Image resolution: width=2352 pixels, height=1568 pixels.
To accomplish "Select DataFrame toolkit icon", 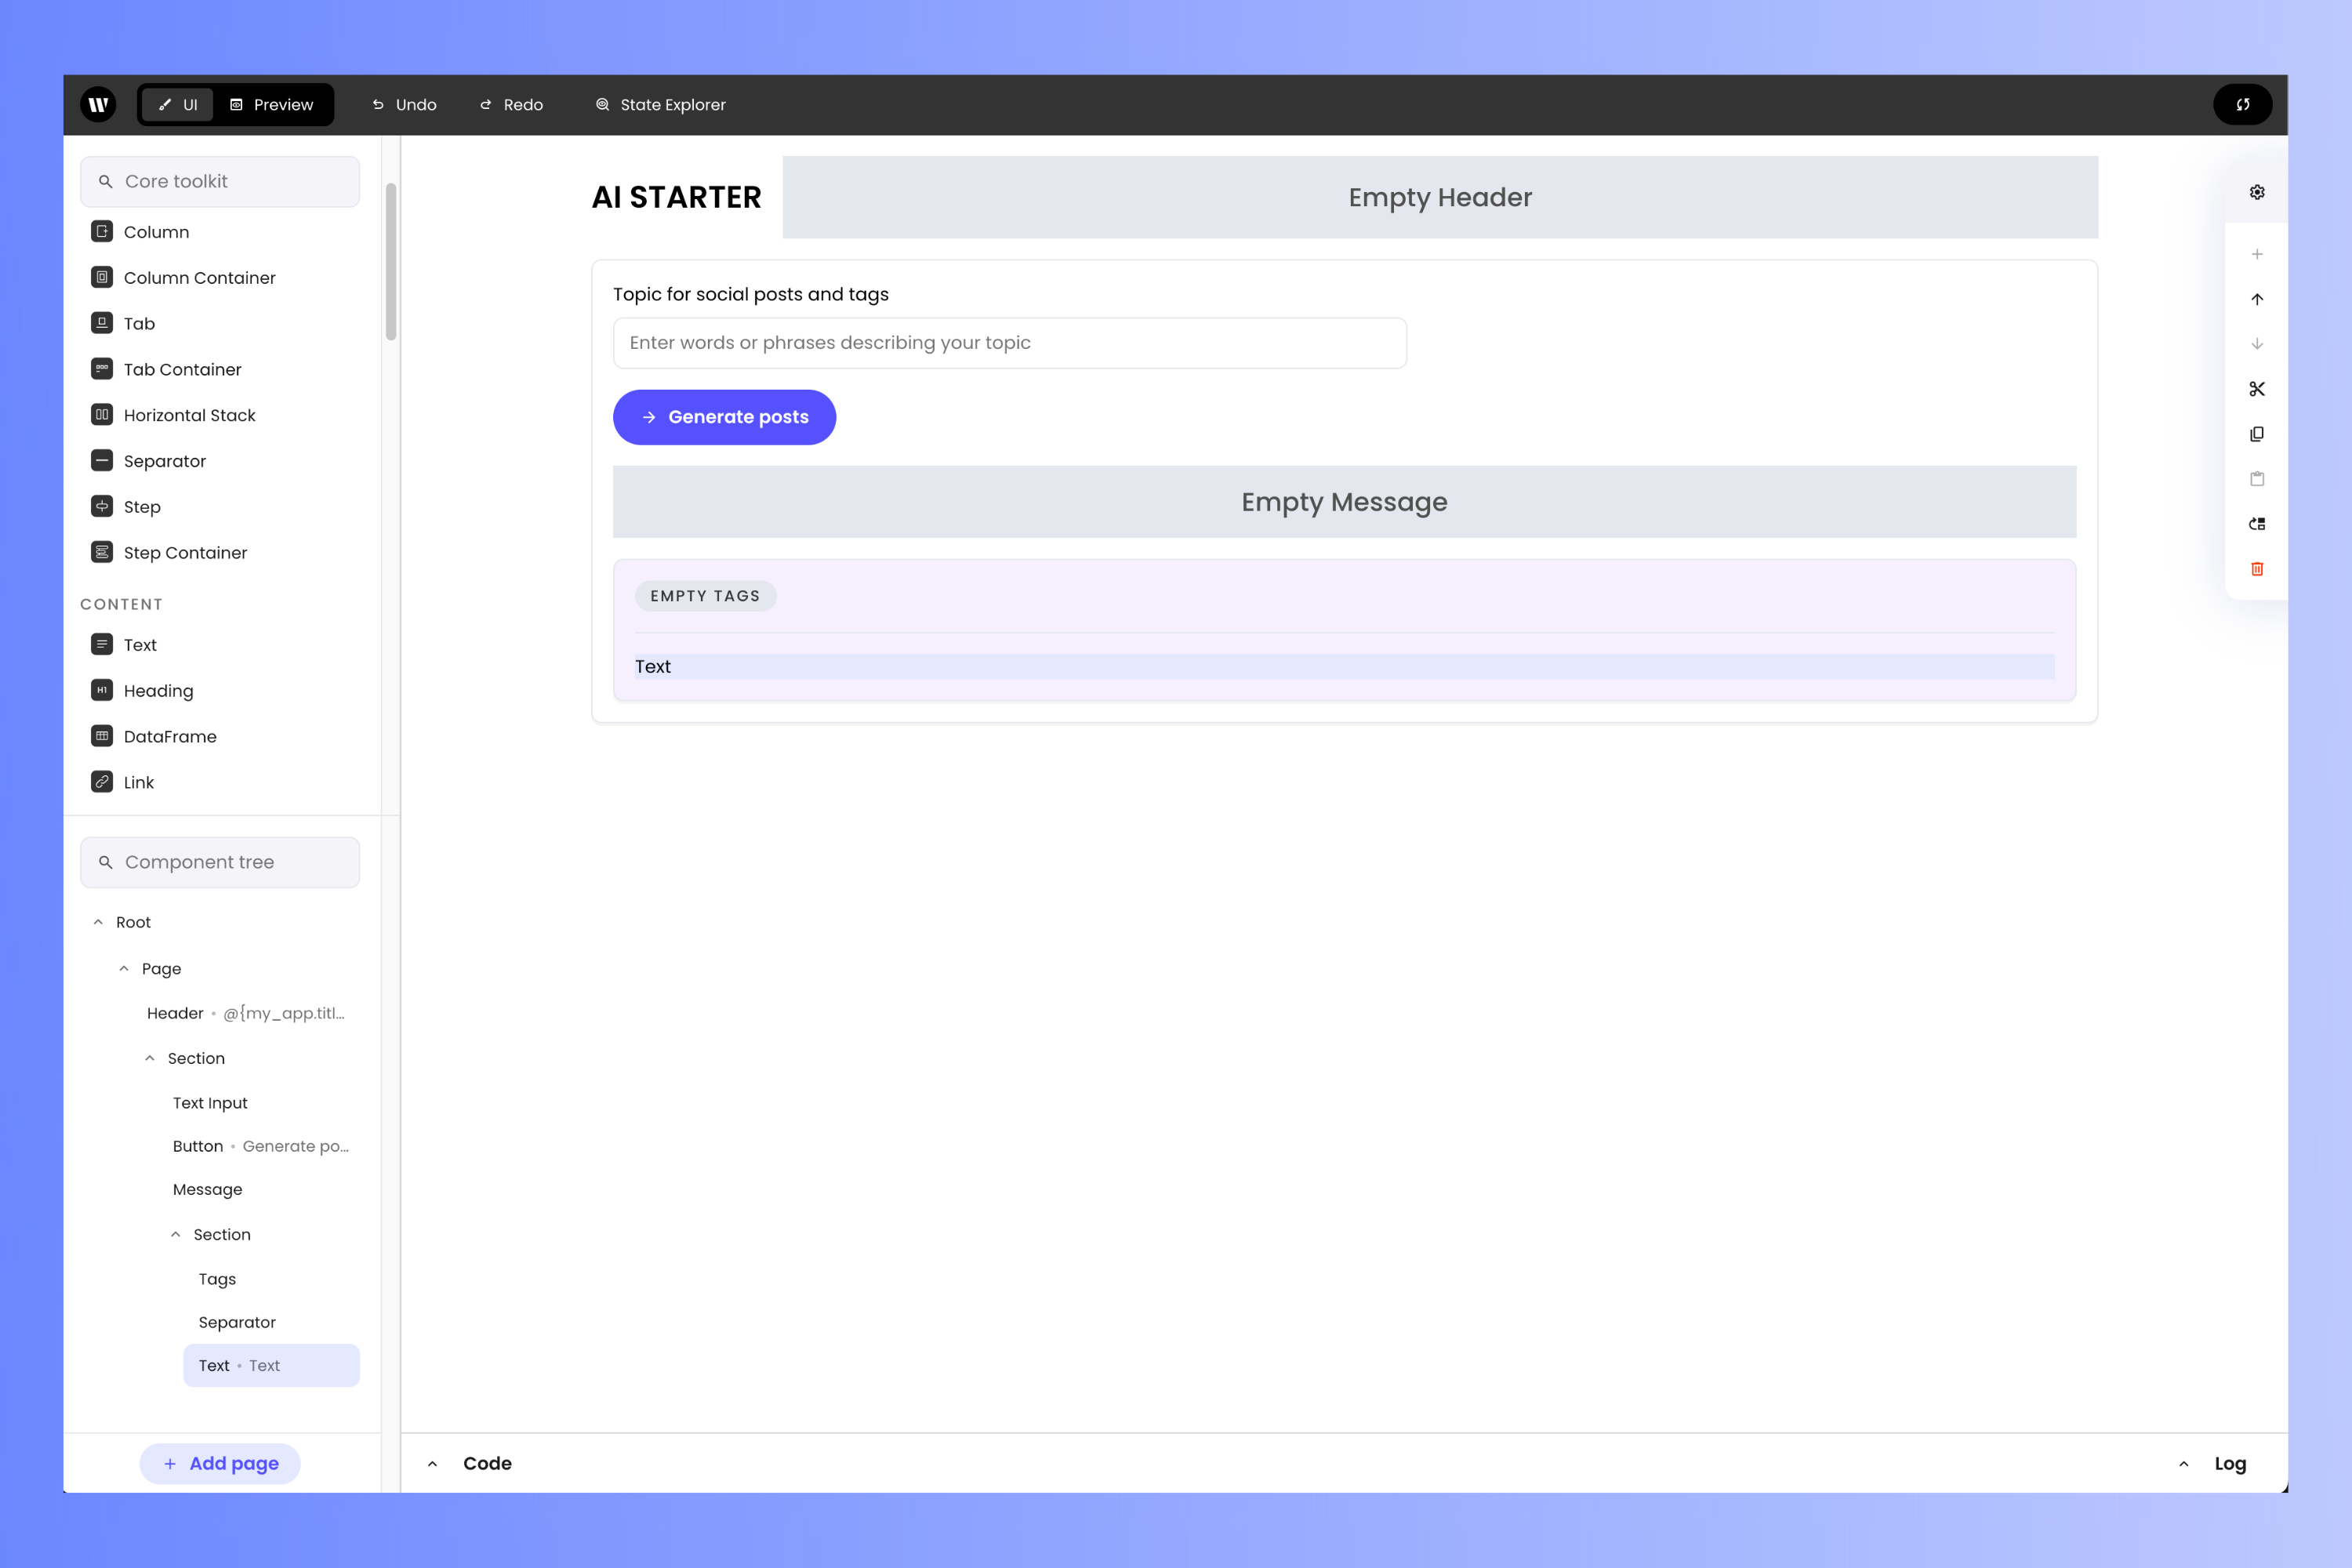I will click(102, 736).
